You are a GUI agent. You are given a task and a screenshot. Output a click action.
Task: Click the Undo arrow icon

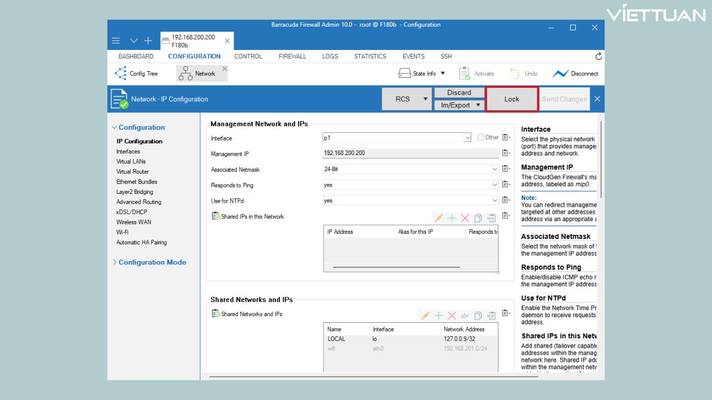515,73
